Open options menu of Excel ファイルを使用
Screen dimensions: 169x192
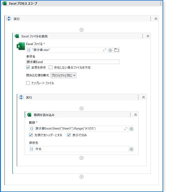143,36
